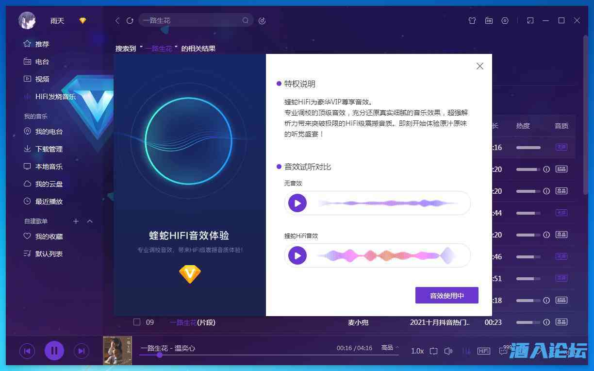The width and height of the screenshot is (594, 371).
Task: Change the 1.0x playback speed
Action: 417,351
